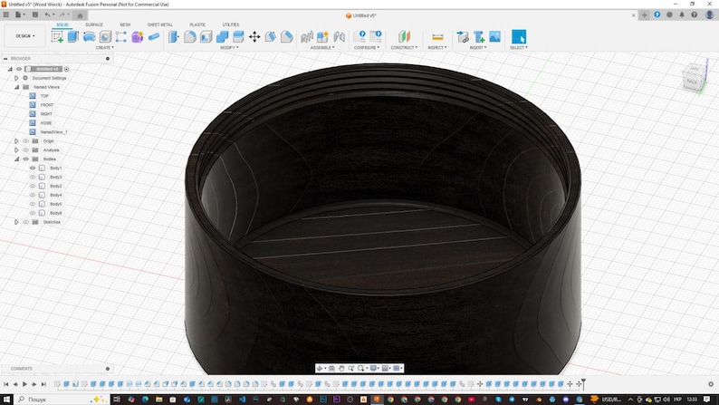Switch to the SURFACE tab

pyautogui.click(x=94, y=24)
